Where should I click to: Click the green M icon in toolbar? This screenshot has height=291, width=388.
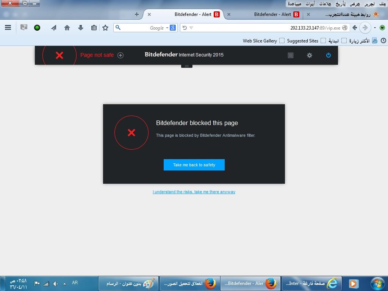[382, 28]
